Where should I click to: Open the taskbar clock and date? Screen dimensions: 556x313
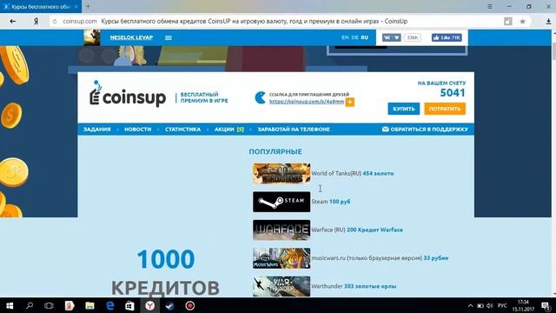point(523,305)
